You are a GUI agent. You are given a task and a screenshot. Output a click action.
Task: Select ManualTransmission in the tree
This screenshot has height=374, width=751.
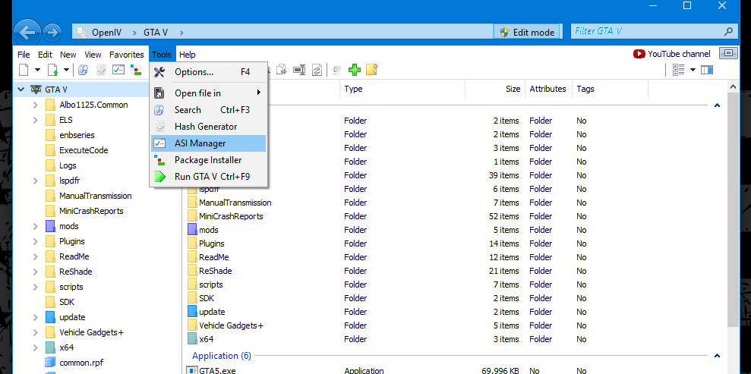pyautogui.click(x=96, y=196)
